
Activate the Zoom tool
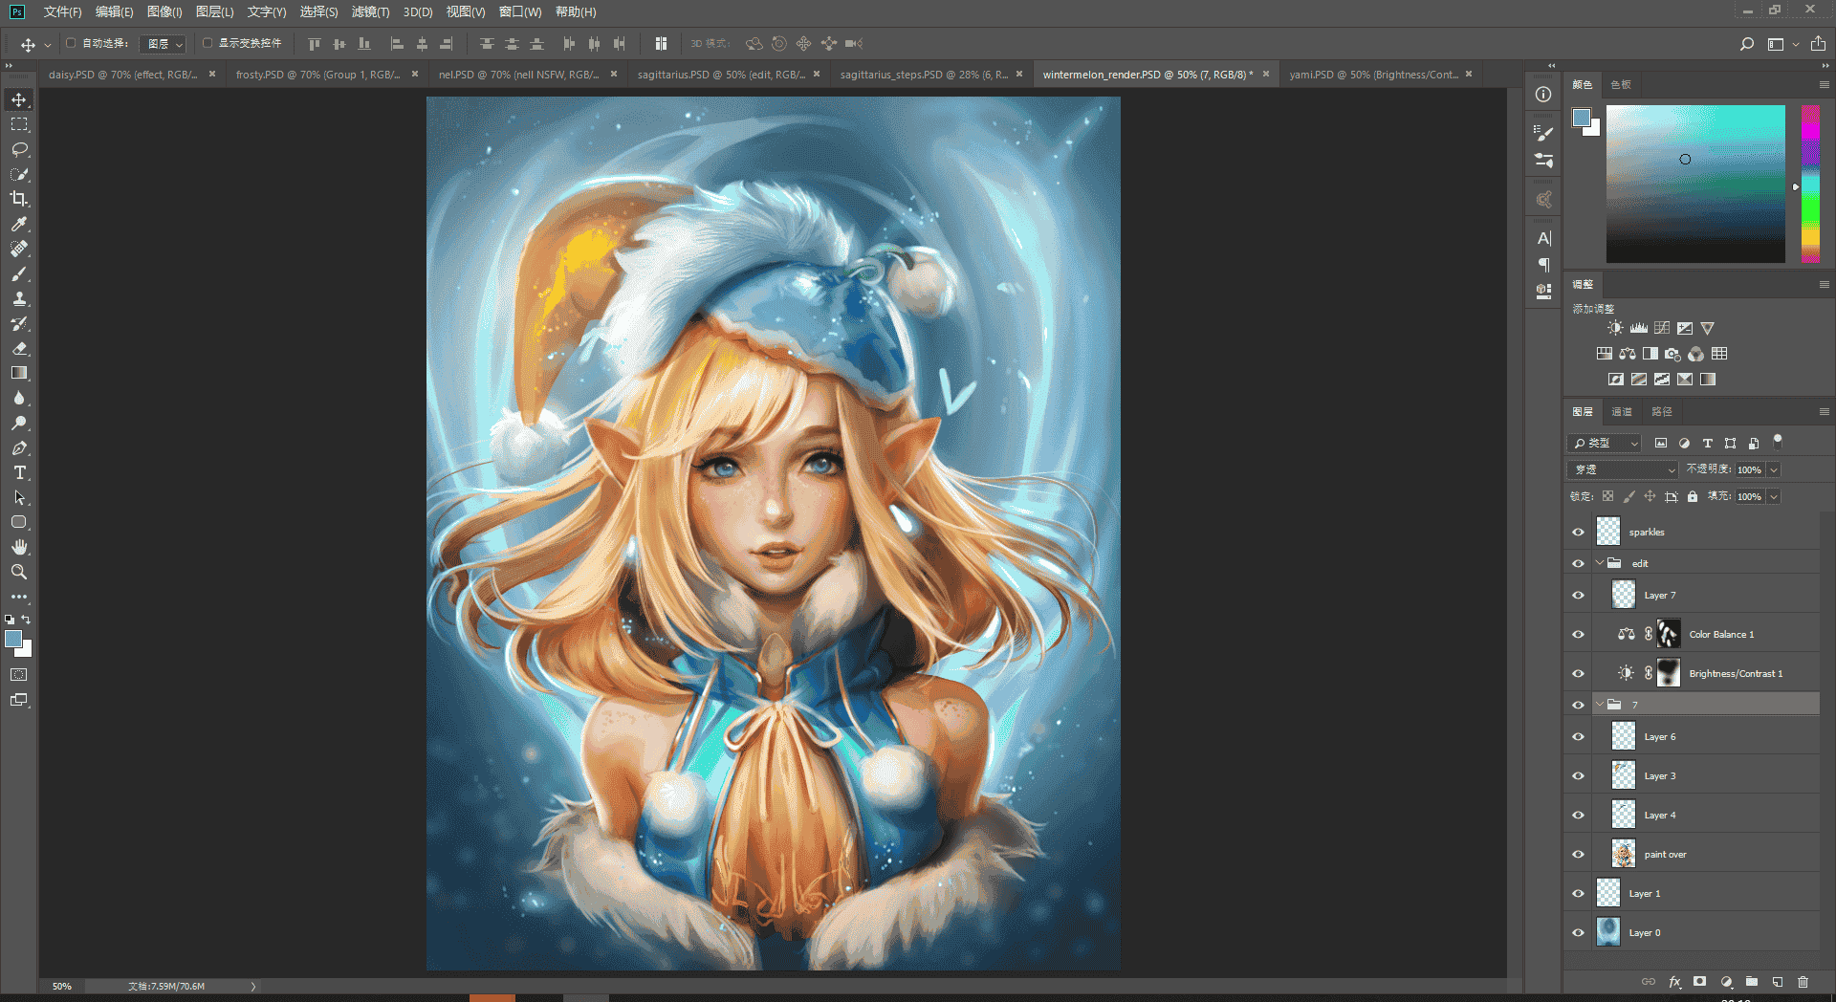point(19,572)
